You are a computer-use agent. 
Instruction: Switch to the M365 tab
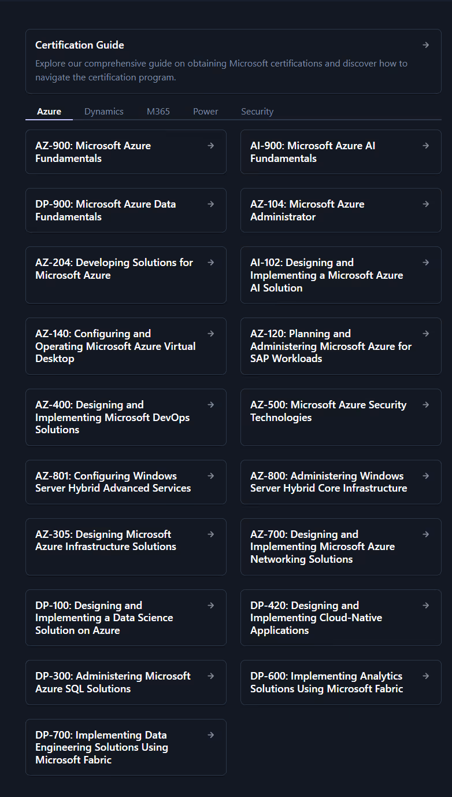pos(158,111)
